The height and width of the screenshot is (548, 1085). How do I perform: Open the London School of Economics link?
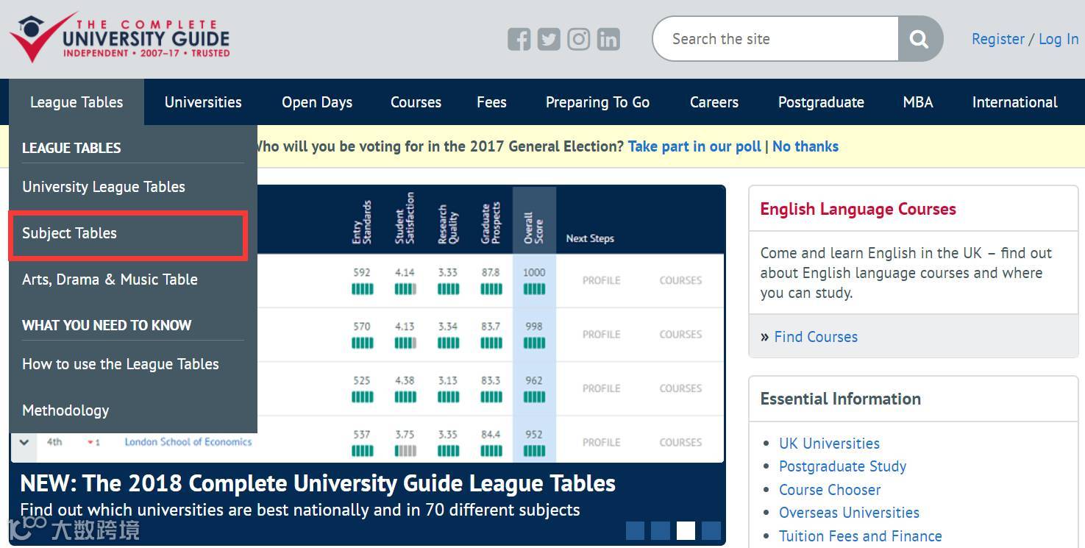point(188,442)
